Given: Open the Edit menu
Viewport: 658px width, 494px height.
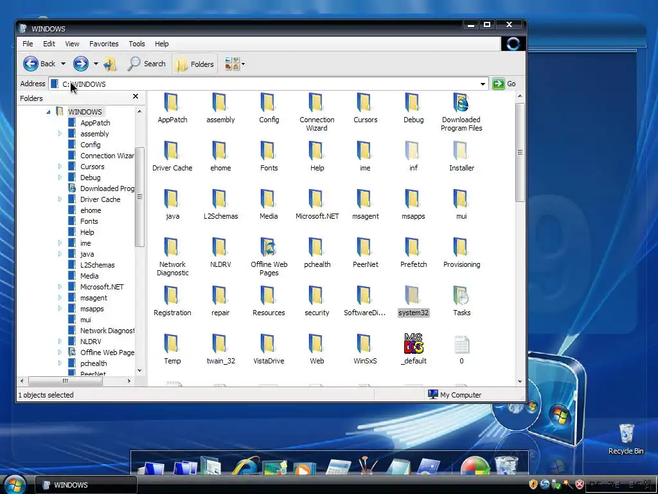Looking at the screenshot, I should tap(49, 44).
